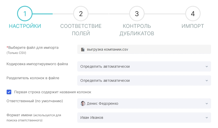This screenshot has width=218, height=128.
Task: Go to the НАСТРОЙКИ step label
Action: 25,26
